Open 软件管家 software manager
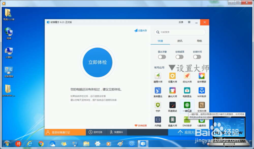Screen dimensions: 254x149 (202, 78)
